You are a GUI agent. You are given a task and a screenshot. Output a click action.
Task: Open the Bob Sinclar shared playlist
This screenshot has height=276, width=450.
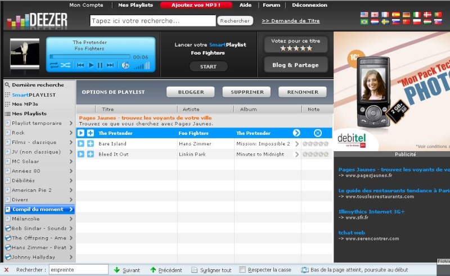click(39, 228)
